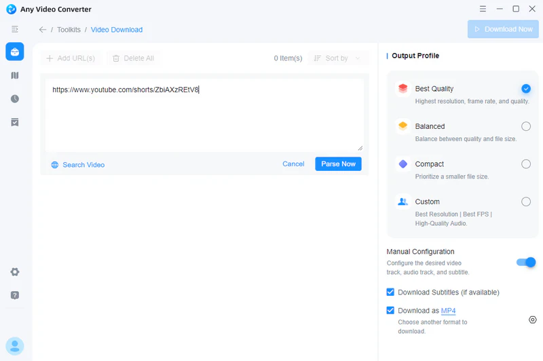
Task: Select the Best Quality radio option
Action: point(525,89)
